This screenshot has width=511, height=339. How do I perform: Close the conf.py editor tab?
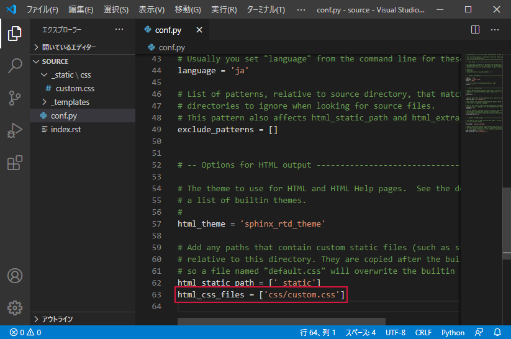pos(199,30)
